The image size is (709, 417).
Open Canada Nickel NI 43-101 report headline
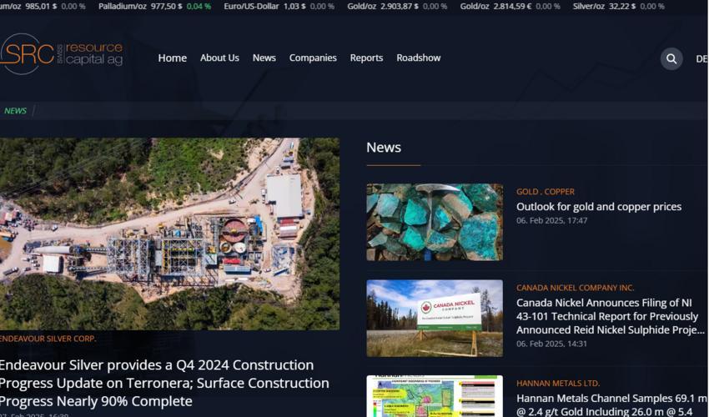[611, 316]
